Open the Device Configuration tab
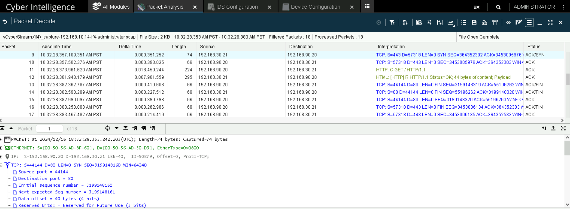The image size is (570, 209). point(315,7)
